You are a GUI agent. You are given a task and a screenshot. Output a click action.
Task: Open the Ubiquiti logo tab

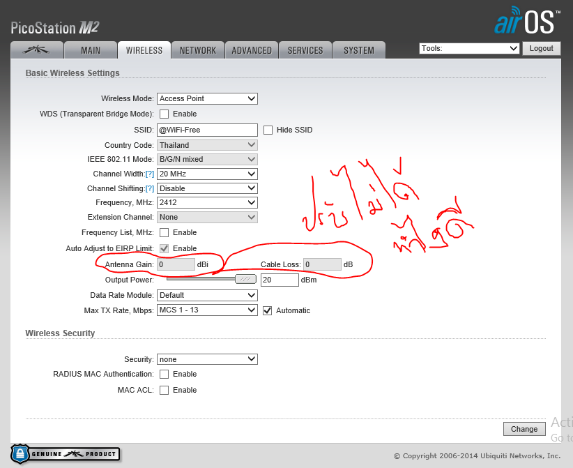37,50
